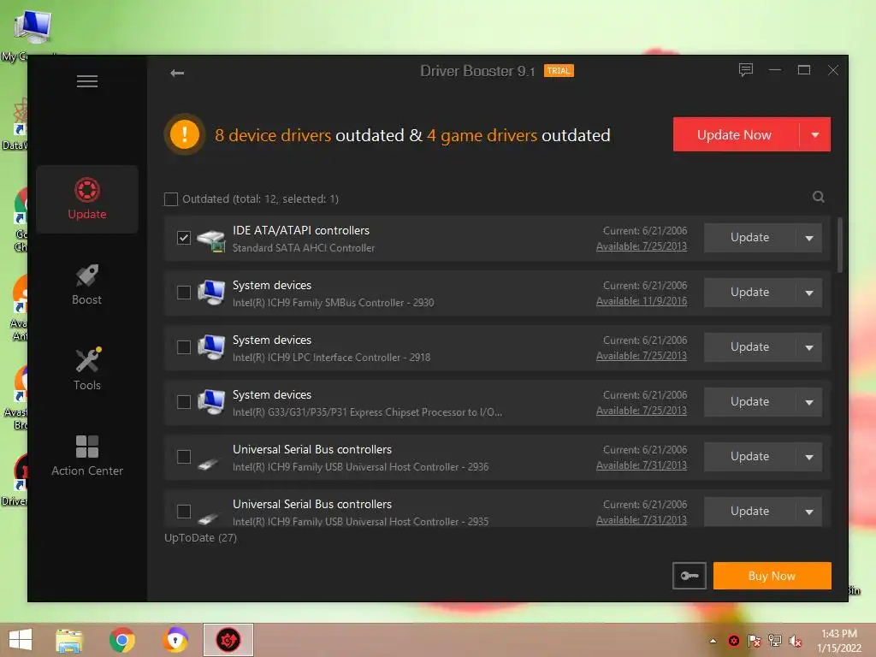The width and height of the screenshot is (876, 657).
Task: Open Avast Secure Browser from the taskbar
Action: pyautogui.click(x=175, y=640)
